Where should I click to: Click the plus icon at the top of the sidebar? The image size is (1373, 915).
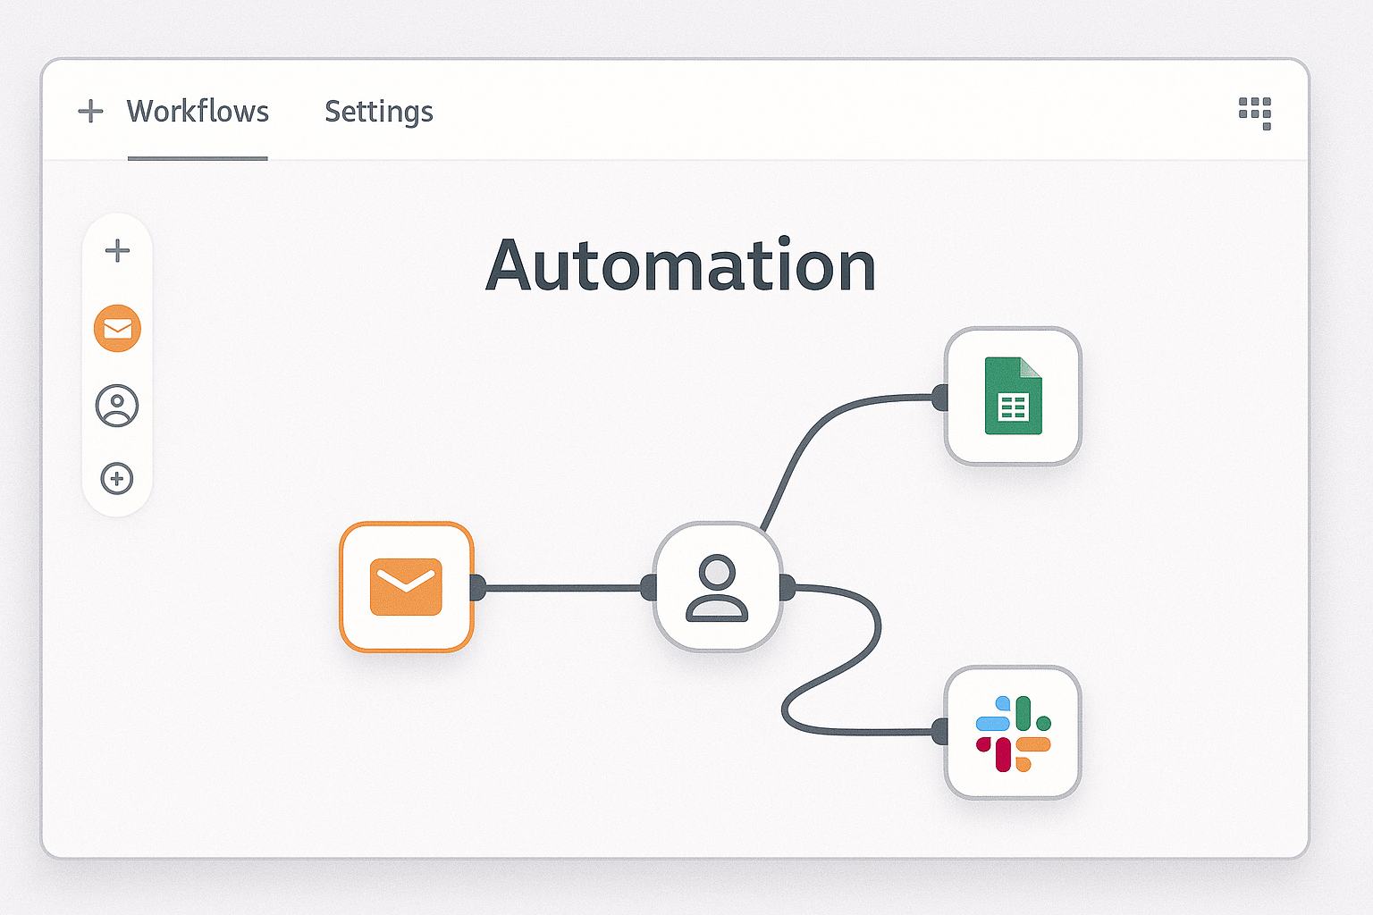pos(117,251)
